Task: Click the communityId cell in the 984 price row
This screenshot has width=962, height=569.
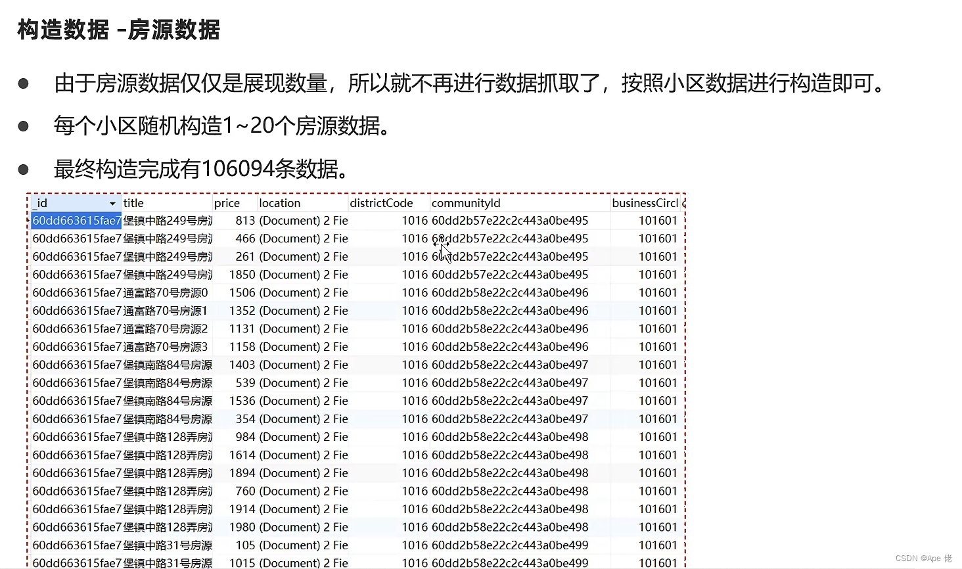Action: point(520,438)
